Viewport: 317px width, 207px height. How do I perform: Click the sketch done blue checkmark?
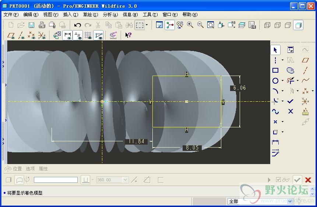(x=290, y=101)
